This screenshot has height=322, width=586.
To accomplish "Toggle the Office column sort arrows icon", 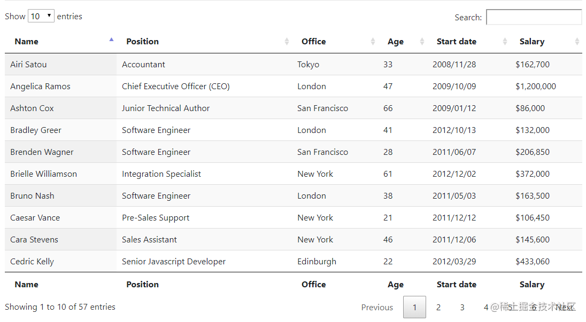I will 373,42.
